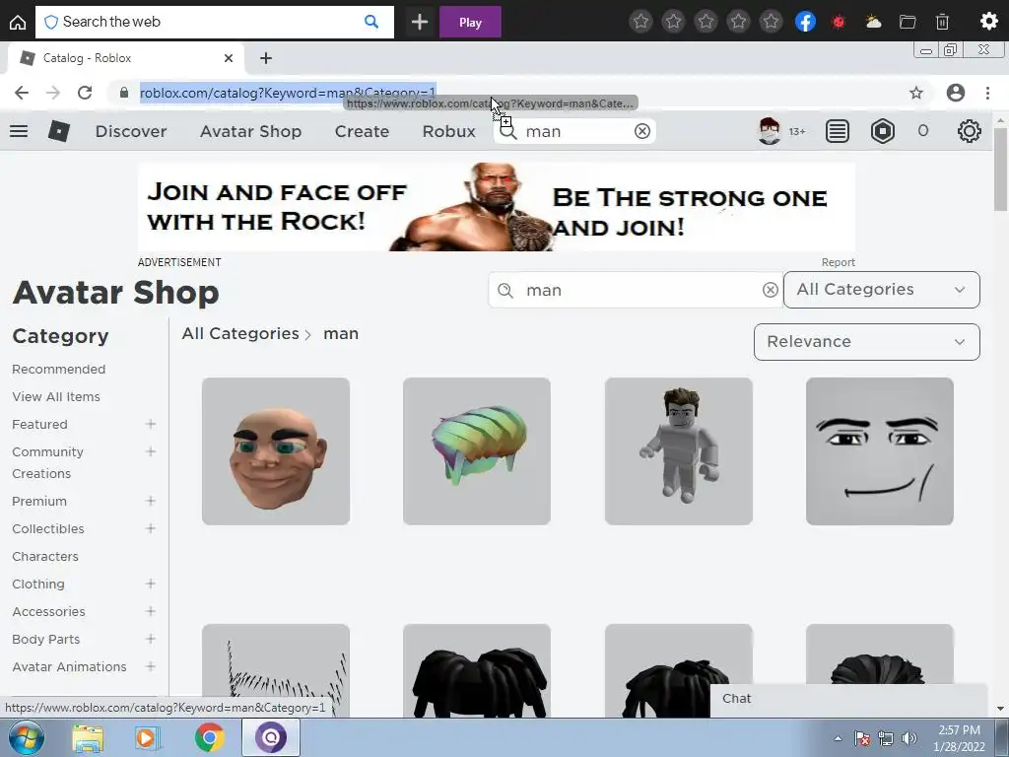Open a new speed-dial tab with plus icon
The image size is (1009, 757).
click(420, 22)
